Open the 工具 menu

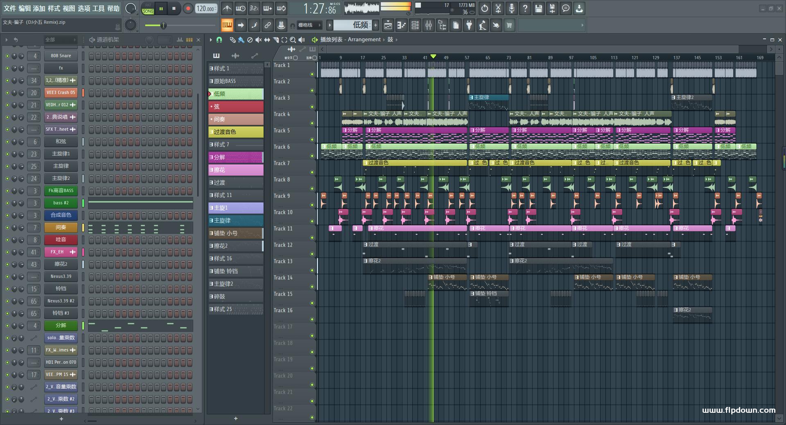99,8
